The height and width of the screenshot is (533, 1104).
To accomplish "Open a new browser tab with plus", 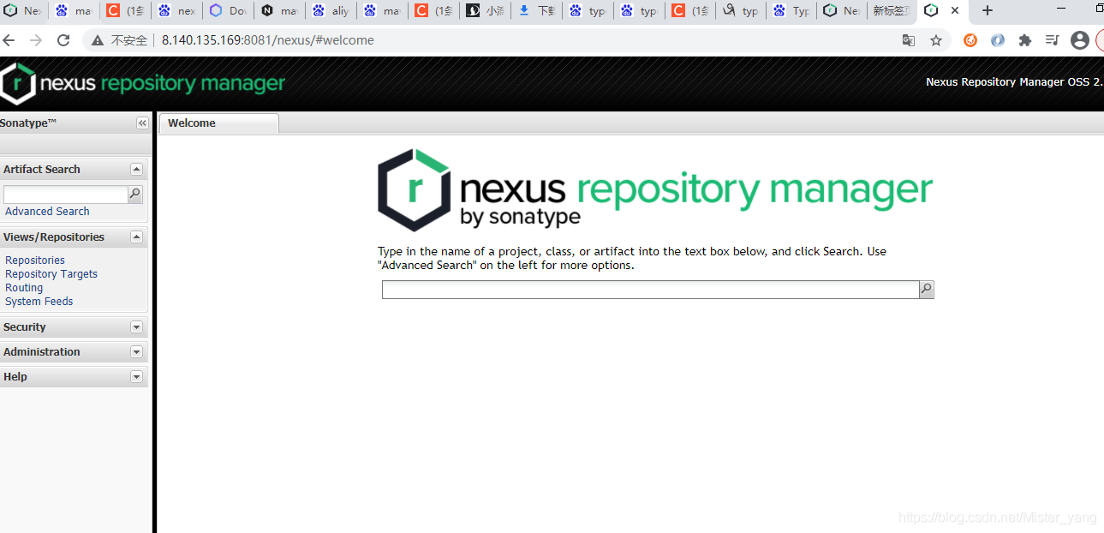I will click(x=988, y=10).
